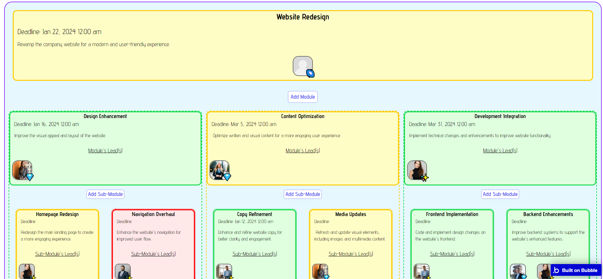The height and width of the screenshot is (279, 603).
Task: Click the Design Enhancement module title
Action: point(105,116)
